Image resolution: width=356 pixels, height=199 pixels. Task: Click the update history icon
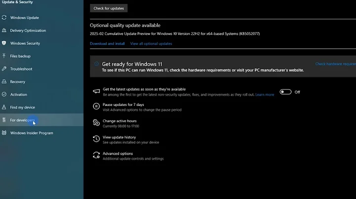coord(96,138)
